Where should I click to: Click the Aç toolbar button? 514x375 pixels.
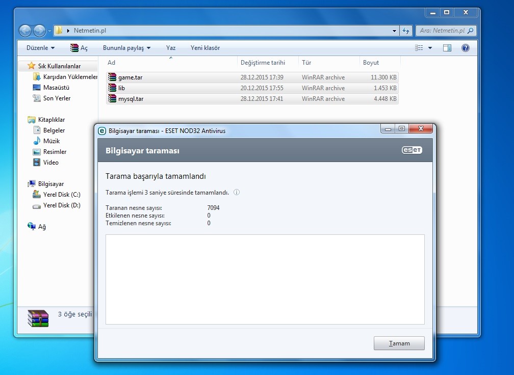pyautogui.click(x=79, y=48)
